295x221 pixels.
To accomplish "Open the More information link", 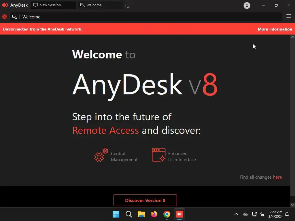I will click(x=275, y=29).
